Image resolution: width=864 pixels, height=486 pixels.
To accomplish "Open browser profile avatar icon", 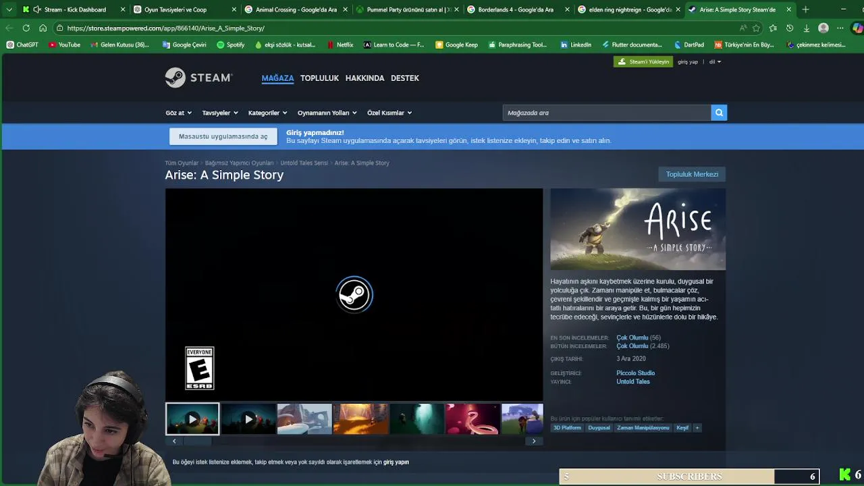I will pos(823,28).
